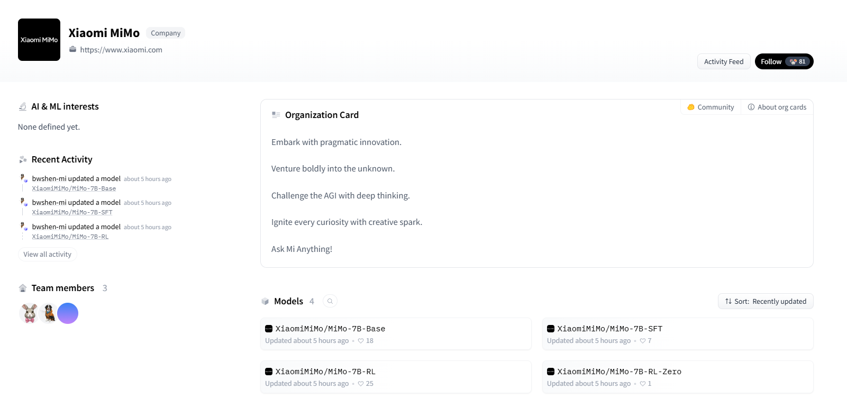Click bwshen-mi avatar beside MiMo-7B-Base activity
The height and width of the screenshot is (407, 847).
23,178
